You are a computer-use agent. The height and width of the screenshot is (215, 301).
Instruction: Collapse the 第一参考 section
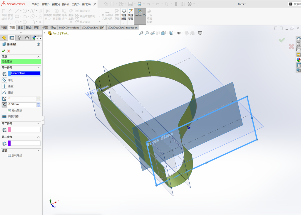coord(39,68)
